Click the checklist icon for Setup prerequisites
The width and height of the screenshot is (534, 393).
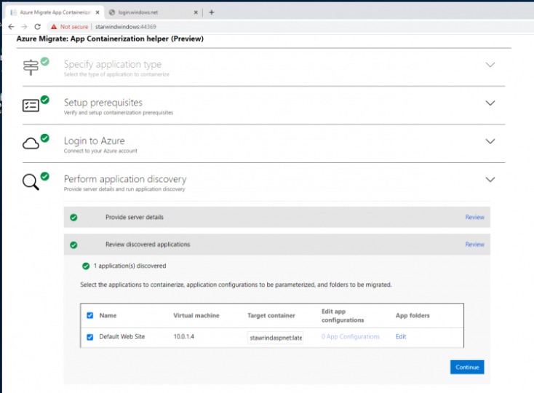31,106
